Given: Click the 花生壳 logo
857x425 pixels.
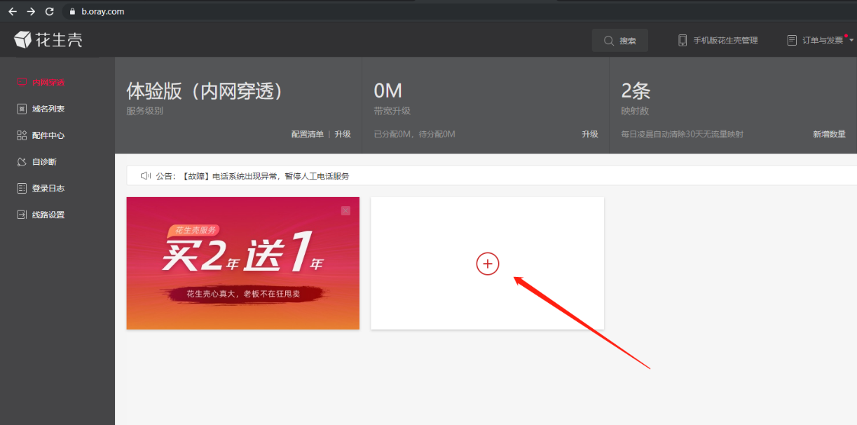Looking at the screenshot, I should pyautogui.click(x=48, y=40).
